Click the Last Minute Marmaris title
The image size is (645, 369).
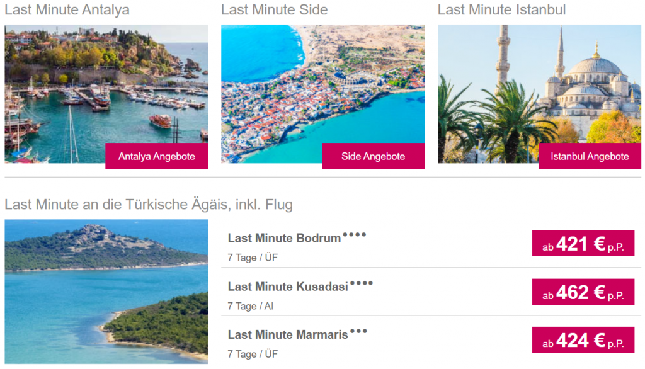click(x=288, y=335)
